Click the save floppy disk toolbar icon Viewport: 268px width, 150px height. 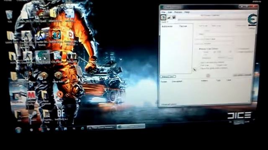point(174,17)
